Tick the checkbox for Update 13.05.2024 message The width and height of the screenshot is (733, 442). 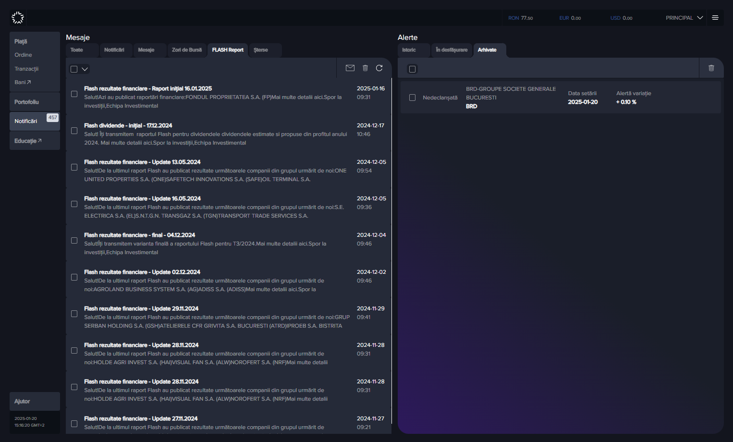74,167
